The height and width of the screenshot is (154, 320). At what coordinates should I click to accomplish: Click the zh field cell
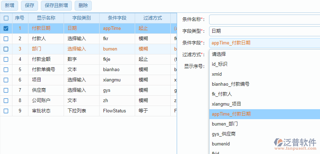tap(117, 101)
